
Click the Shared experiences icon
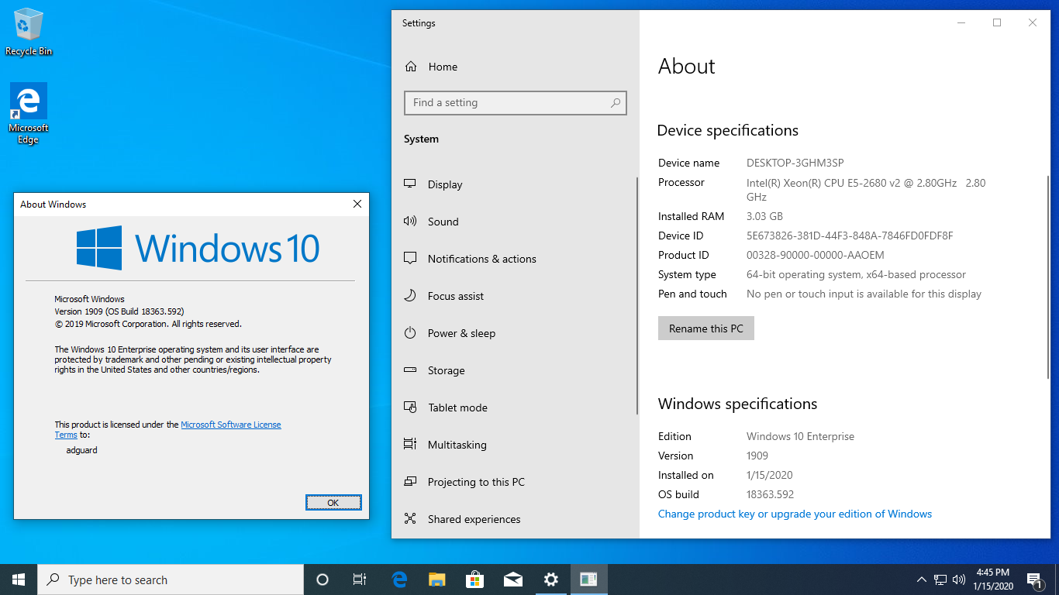pos(410,519)
